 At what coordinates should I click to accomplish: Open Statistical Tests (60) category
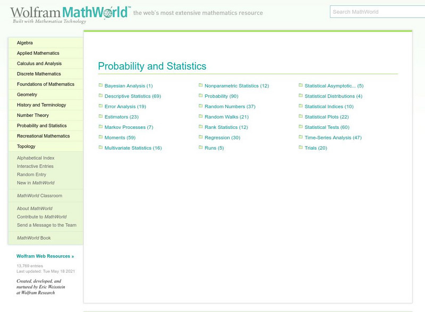click(327, 127)
